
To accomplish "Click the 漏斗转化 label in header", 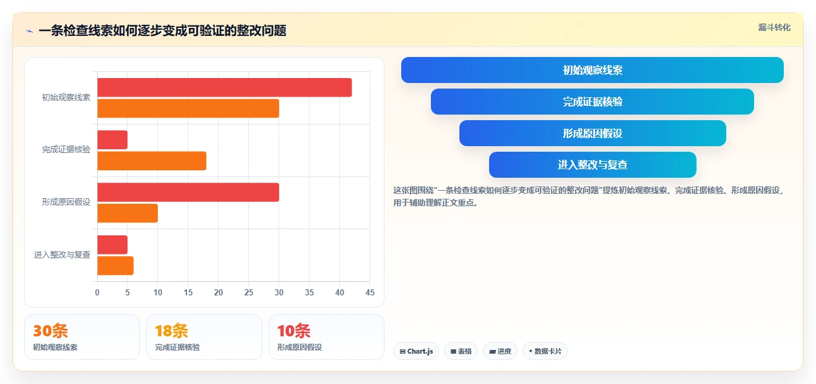I will click(x=774, y=27).
